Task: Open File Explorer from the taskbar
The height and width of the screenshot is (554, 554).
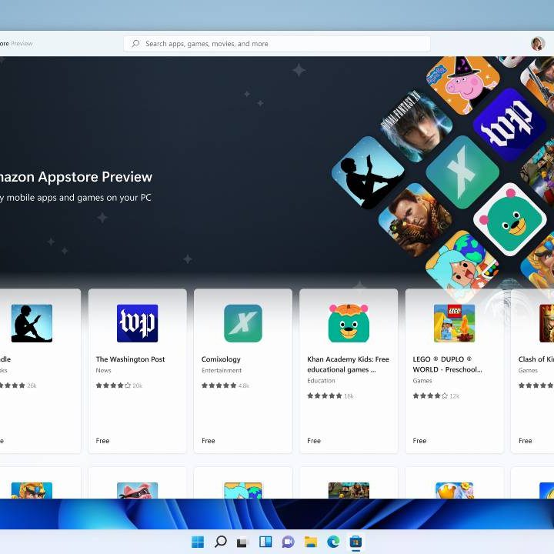Action: click(311, 542)
